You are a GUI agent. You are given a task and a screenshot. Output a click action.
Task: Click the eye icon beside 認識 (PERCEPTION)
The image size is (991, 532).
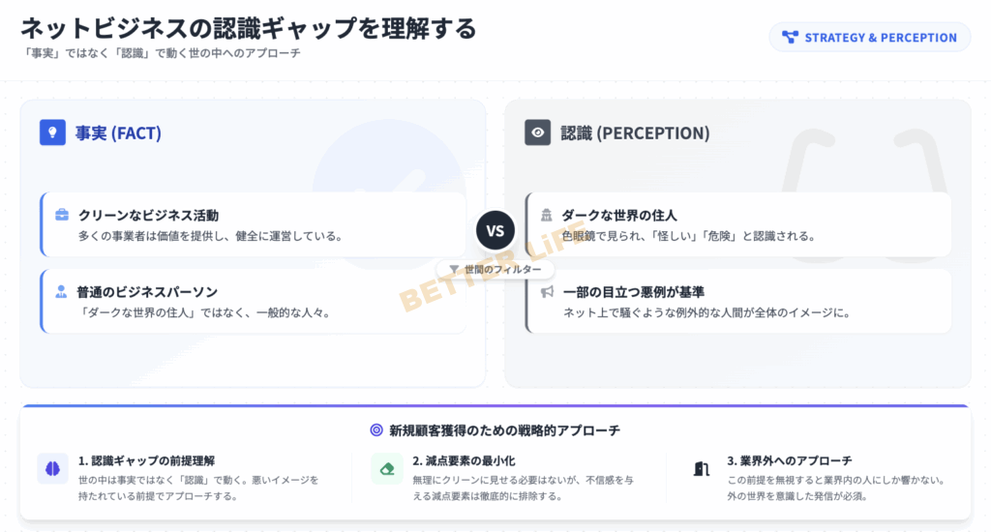[x=538, y=133]
